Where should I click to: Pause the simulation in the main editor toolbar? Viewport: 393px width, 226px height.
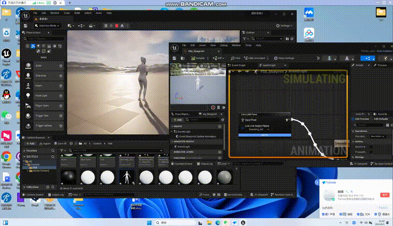(106, 26)
